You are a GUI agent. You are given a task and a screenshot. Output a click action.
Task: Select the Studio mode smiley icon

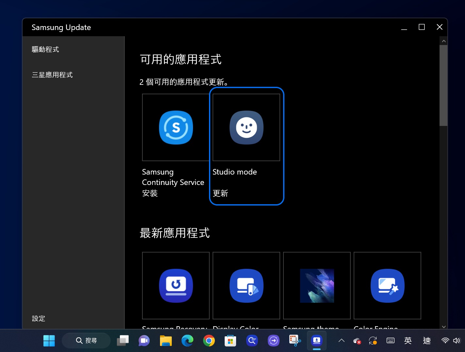(x=246, y=128)
